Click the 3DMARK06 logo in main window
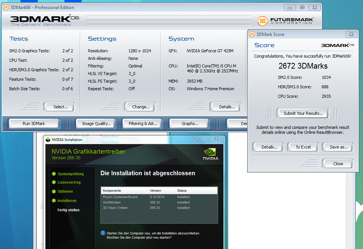 point(44,20)
